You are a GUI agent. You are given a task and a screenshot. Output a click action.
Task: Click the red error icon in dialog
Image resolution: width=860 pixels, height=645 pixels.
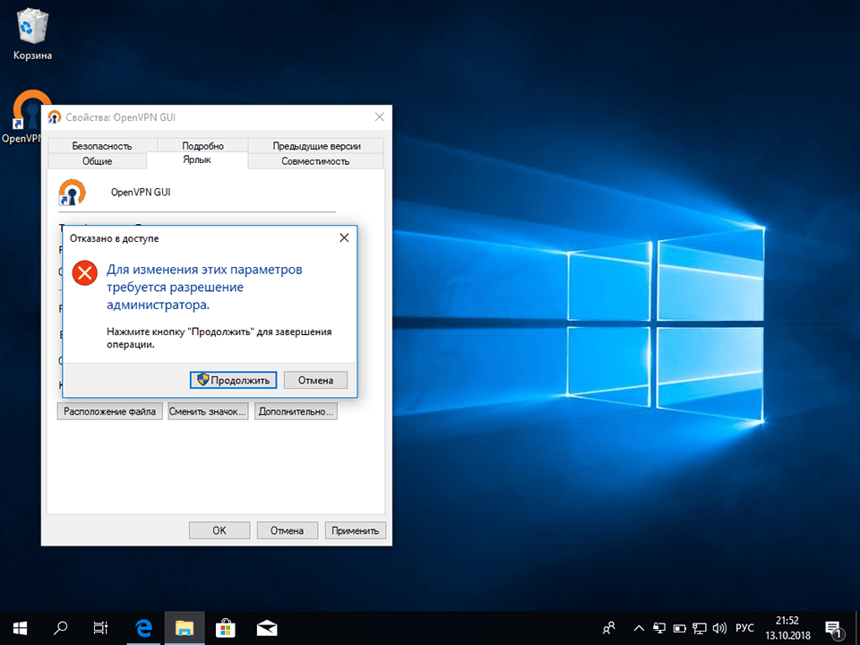coord(85,272)
